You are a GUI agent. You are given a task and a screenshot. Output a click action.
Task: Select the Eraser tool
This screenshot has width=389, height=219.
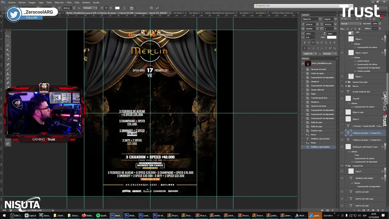pyautogui.click(x=8, y=83)
